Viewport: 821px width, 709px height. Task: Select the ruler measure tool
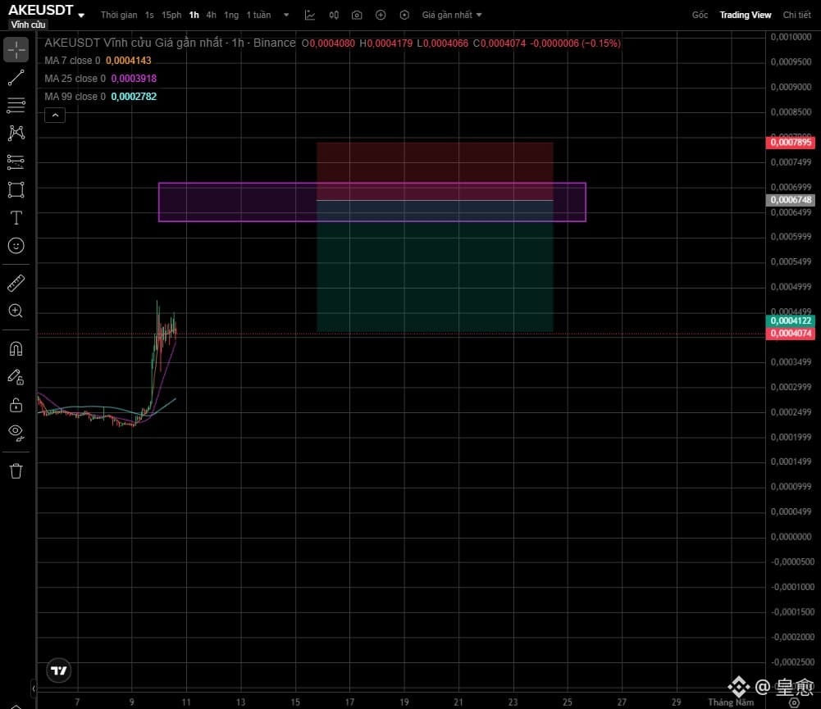click(16, 283)
